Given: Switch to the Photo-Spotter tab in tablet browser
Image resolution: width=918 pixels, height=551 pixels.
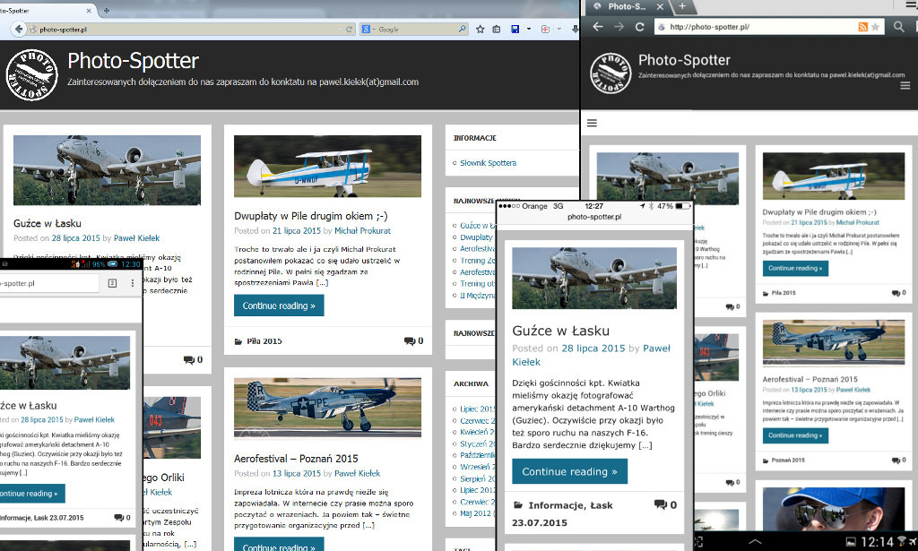Looking at the screenshot, I should click(x=626, y=6).
